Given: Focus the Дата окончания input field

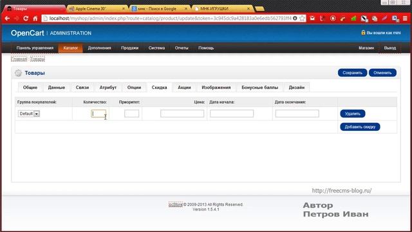Looking at the screenshot, I should (297, 113).
